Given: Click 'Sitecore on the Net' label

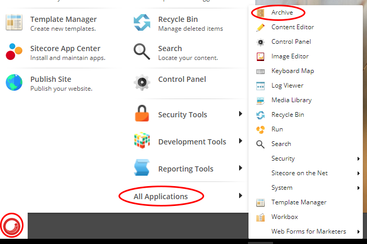Looking at the screenshot, I should pos(299,173).
